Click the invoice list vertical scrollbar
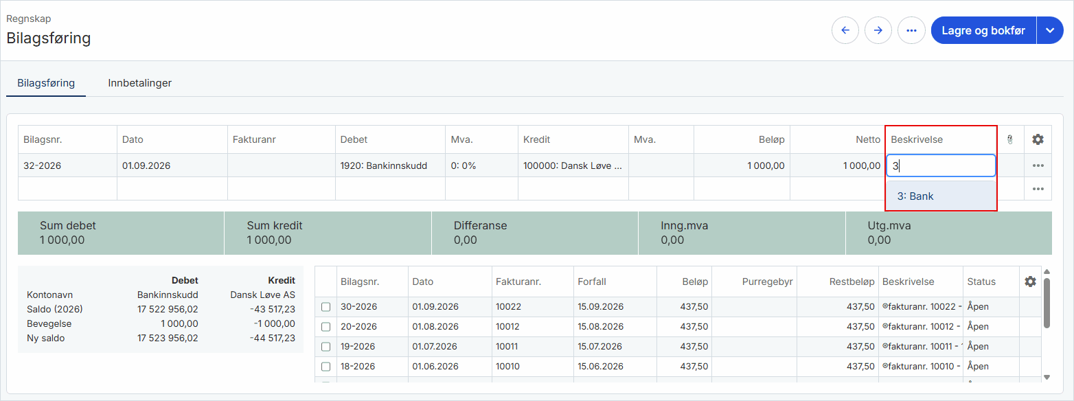 [1047, 303]
